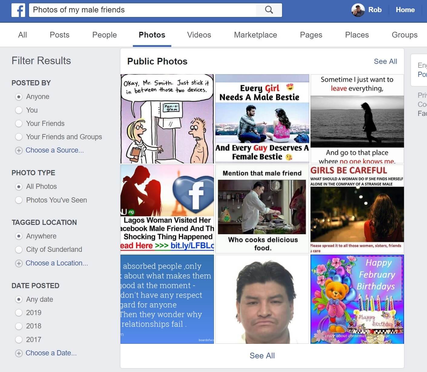Filter date posted to 2017
This screenshot has width=427, height=372.
coord(19,340)
